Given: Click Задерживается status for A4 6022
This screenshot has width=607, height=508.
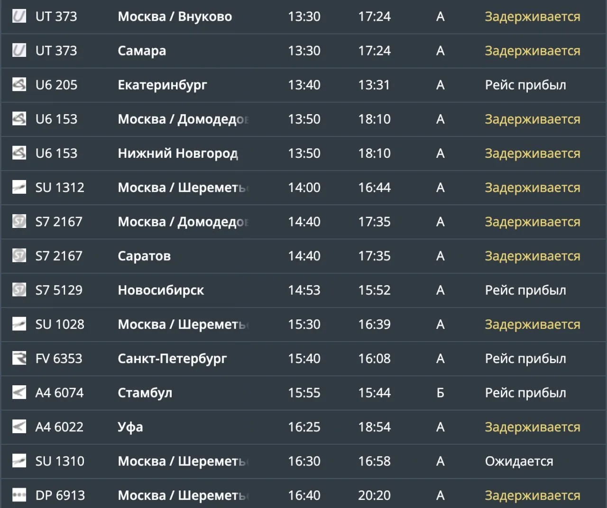Looking at the screenshot, I should click(533, 427).
